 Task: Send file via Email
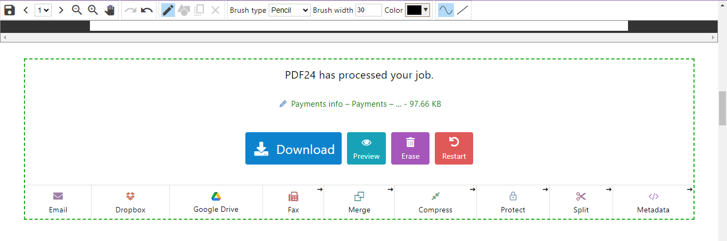58,202
